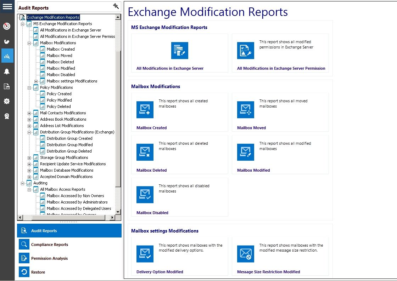397x281 pixels.
Task: Expand the Address Book Modifications node
Action: 29,120
